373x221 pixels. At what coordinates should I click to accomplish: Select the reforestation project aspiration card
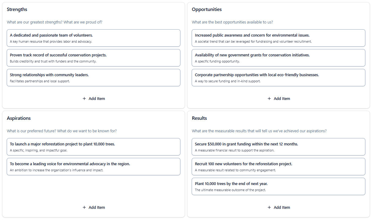93,147
